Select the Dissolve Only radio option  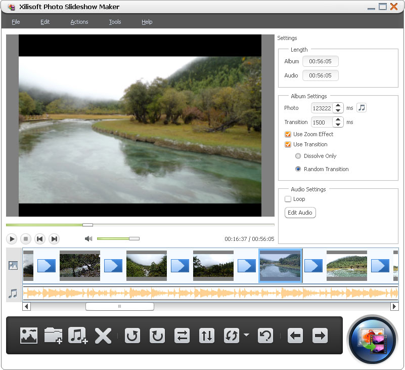pos(298,156)
